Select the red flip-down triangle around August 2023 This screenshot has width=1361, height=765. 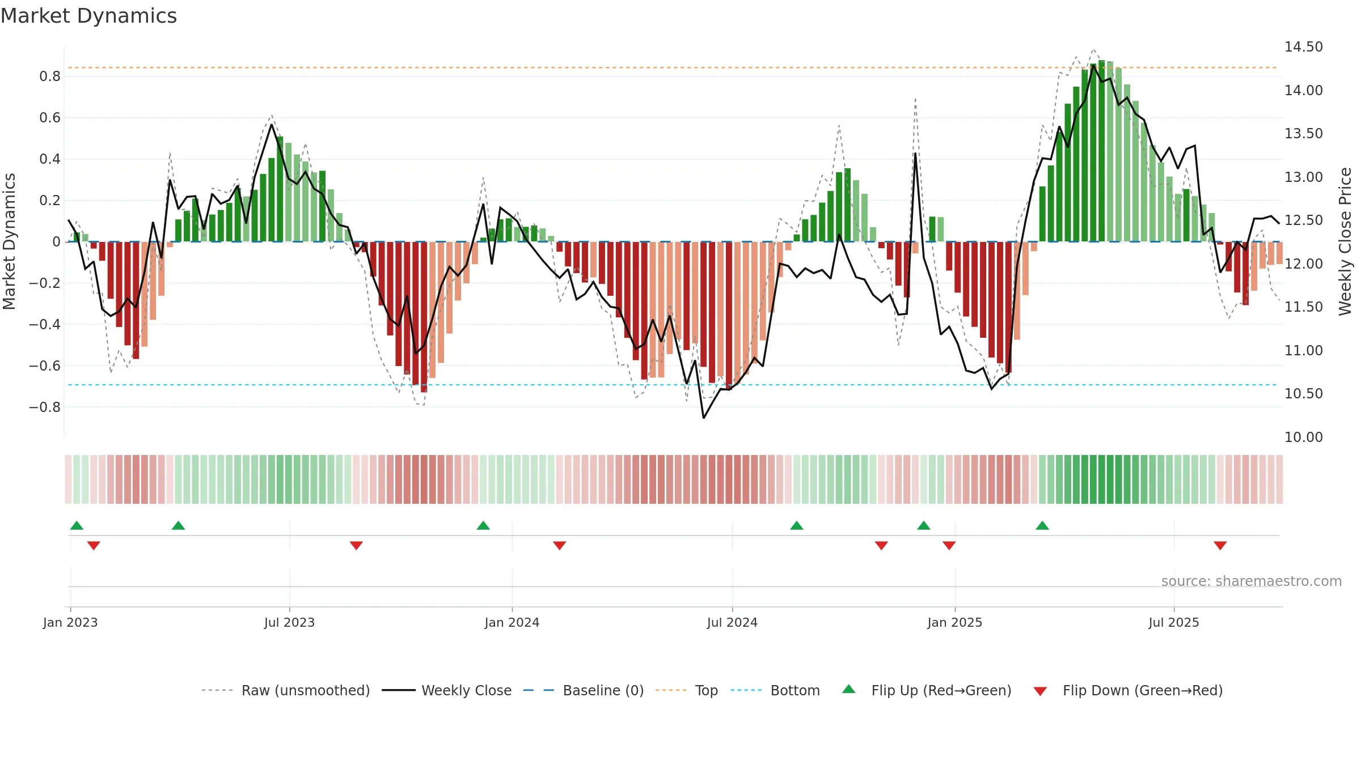coord(356,546)
